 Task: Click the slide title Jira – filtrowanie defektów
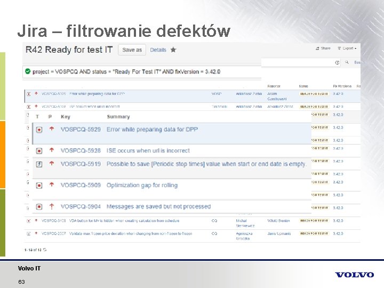(124, 31)
